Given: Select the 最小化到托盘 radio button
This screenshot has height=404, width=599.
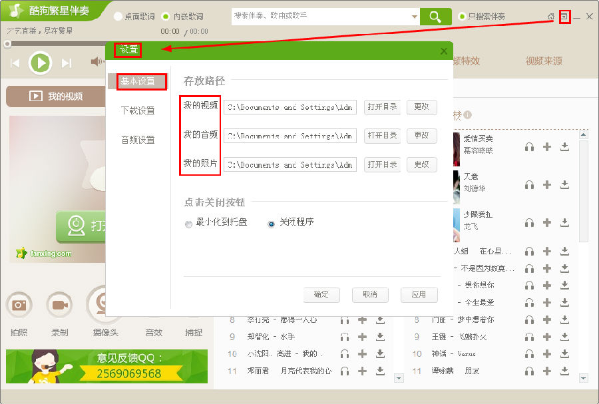Looking at the screenshot, I should pos(188,224).
